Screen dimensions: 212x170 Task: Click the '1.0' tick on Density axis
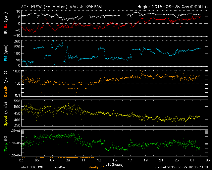18,84
